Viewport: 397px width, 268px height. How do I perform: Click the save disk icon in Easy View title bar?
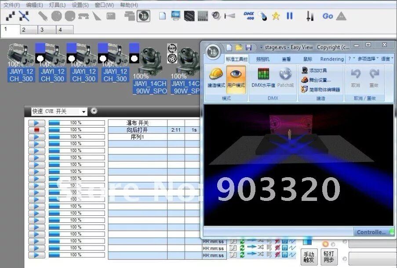pyautogui.click(x=249, y=47)
